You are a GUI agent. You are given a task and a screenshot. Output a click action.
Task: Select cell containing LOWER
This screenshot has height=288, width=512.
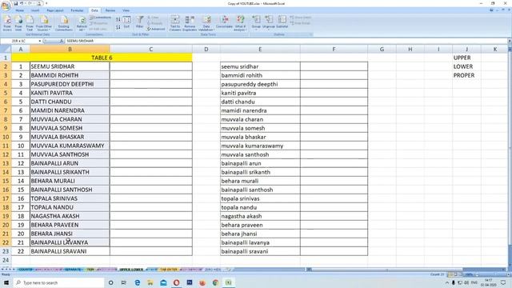(466, 66)
